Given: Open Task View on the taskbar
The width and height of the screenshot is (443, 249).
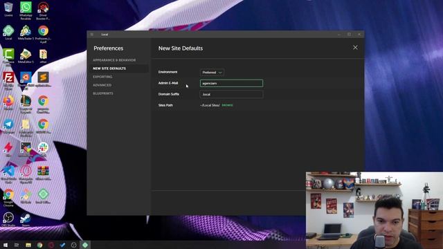Looking at the screenshot, I should (17, 245).
